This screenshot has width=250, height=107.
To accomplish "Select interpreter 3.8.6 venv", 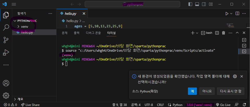I will point(199,105).
